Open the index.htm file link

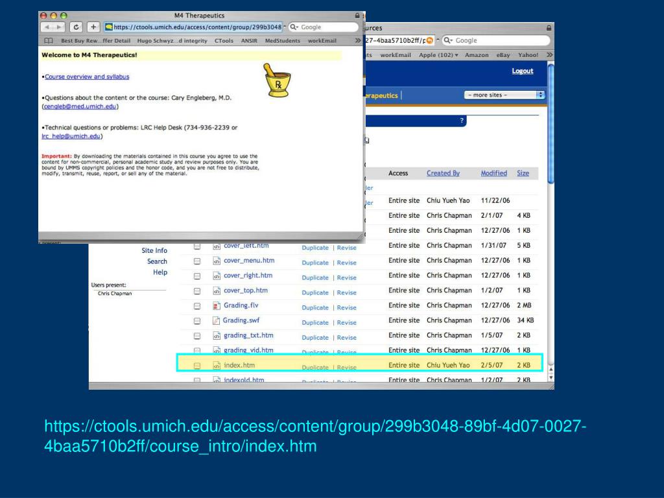pos(239,365)
